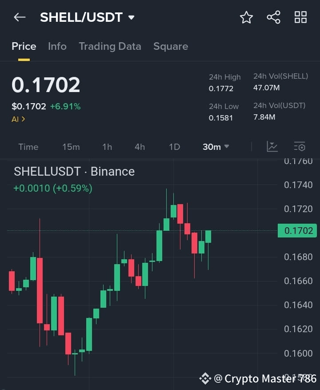This screenshot has width=320, height=390.
Task: Tap the 24h High value 0.1772
Action: [x=220, y=88]
